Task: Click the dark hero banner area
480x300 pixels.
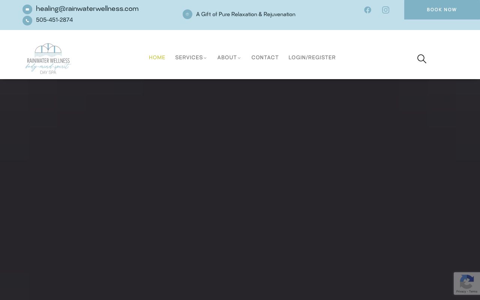Action: click(x=240, y=187)
